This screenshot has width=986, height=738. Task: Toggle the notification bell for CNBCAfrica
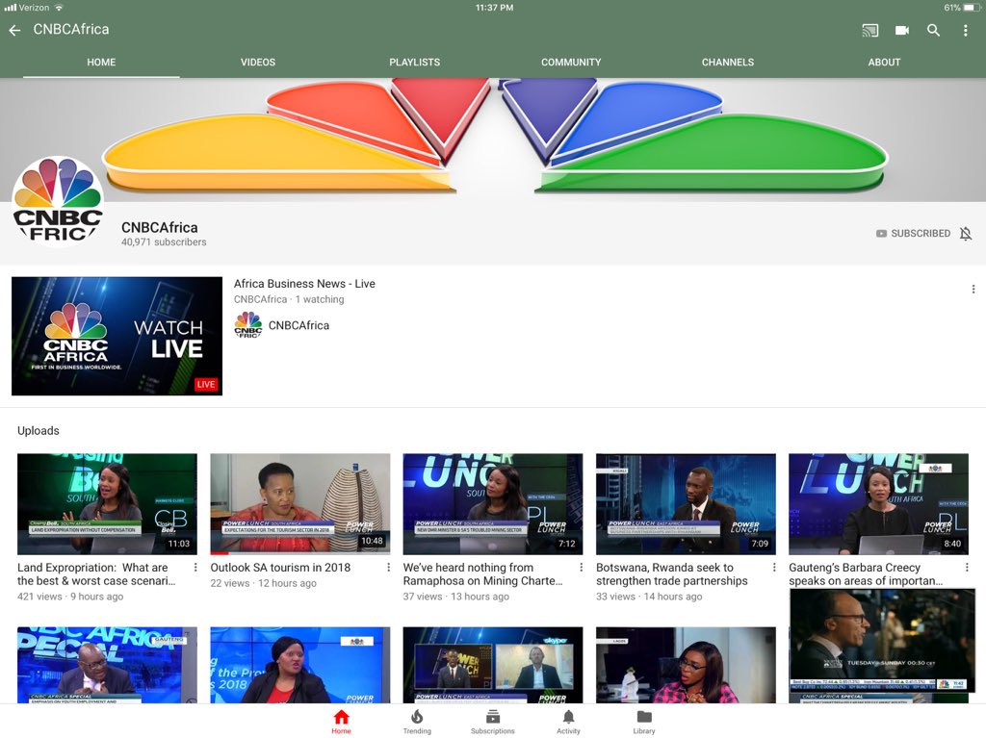click(x=966, y=233)
